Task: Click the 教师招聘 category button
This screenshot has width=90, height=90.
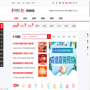Action: click(37, 26)
